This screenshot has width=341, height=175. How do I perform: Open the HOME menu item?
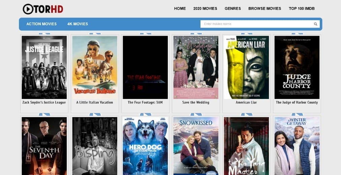180,8
